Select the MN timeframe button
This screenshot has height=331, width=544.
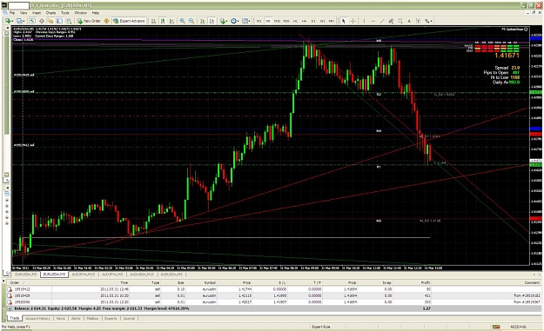point(332,21)
